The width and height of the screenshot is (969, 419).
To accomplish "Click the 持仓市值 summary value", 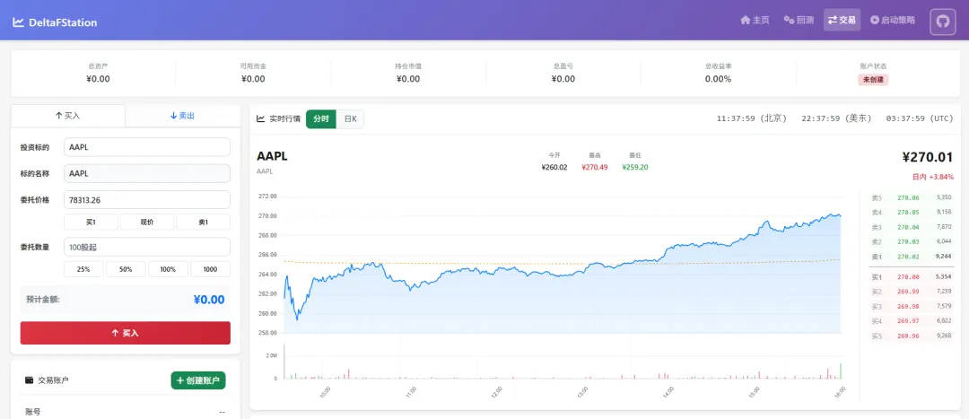I will coord(408,79).
